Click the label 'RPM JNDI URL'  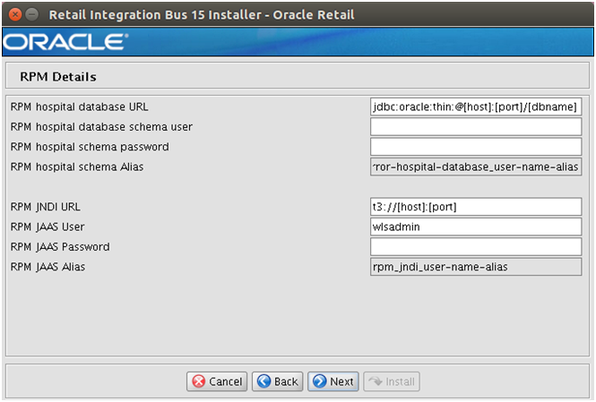45,207
